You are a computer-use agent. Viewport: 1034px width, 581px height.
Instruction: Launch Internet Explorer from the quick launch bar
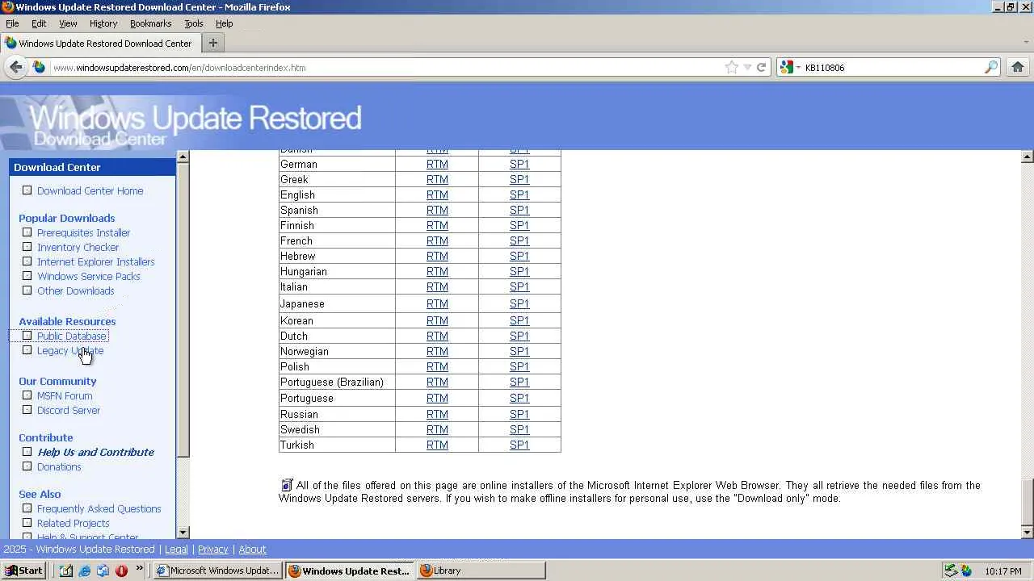point(84,571)
